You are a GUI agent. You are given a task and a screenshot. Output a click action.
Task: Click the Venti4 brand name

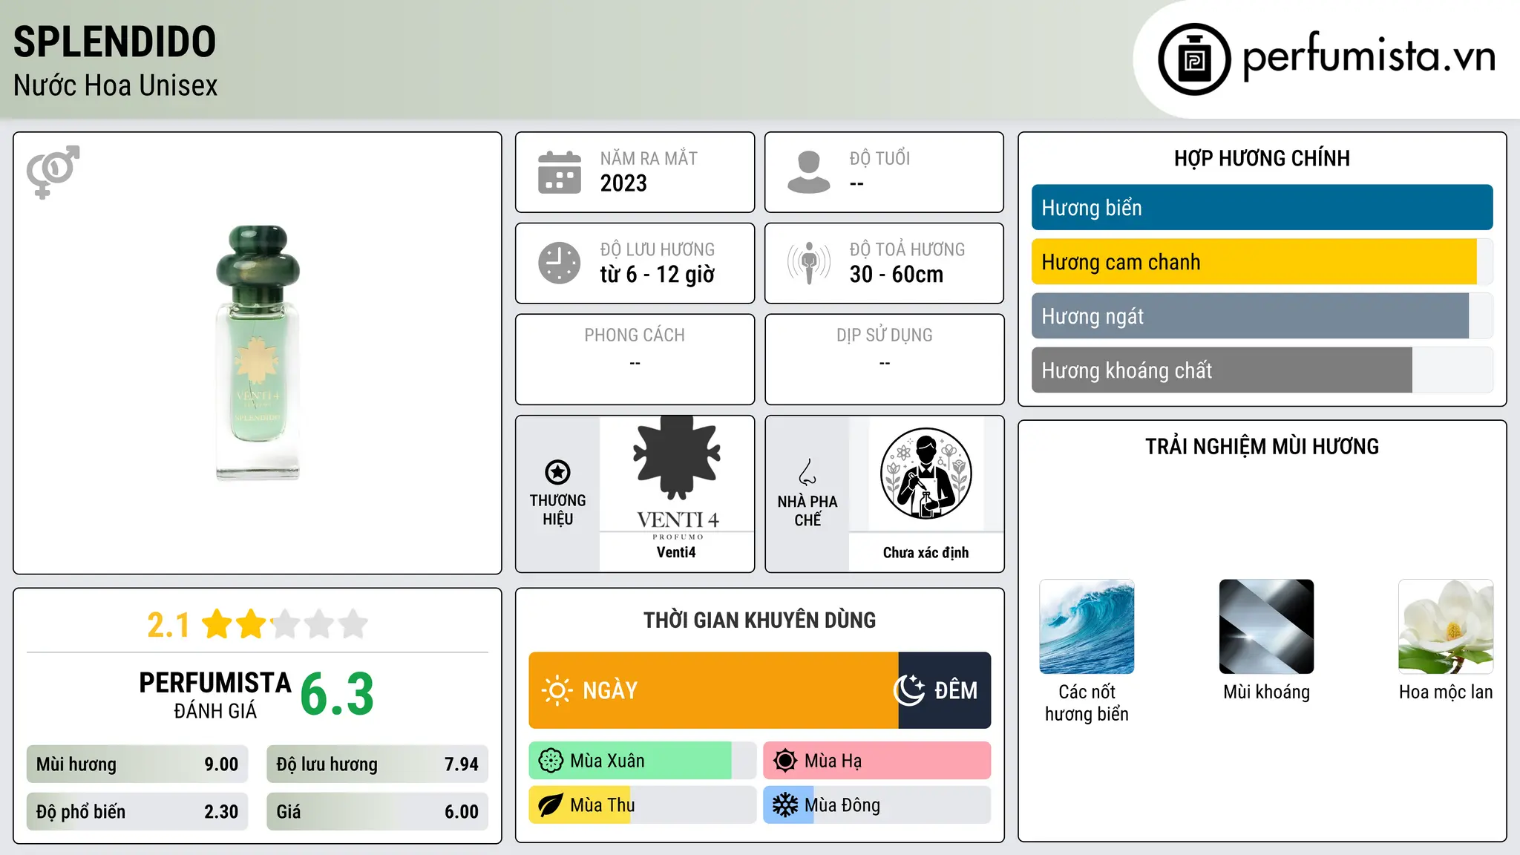point(676,552)
